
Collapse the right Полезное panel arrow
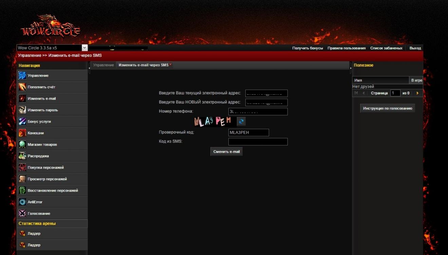click(x=351, y=68)
